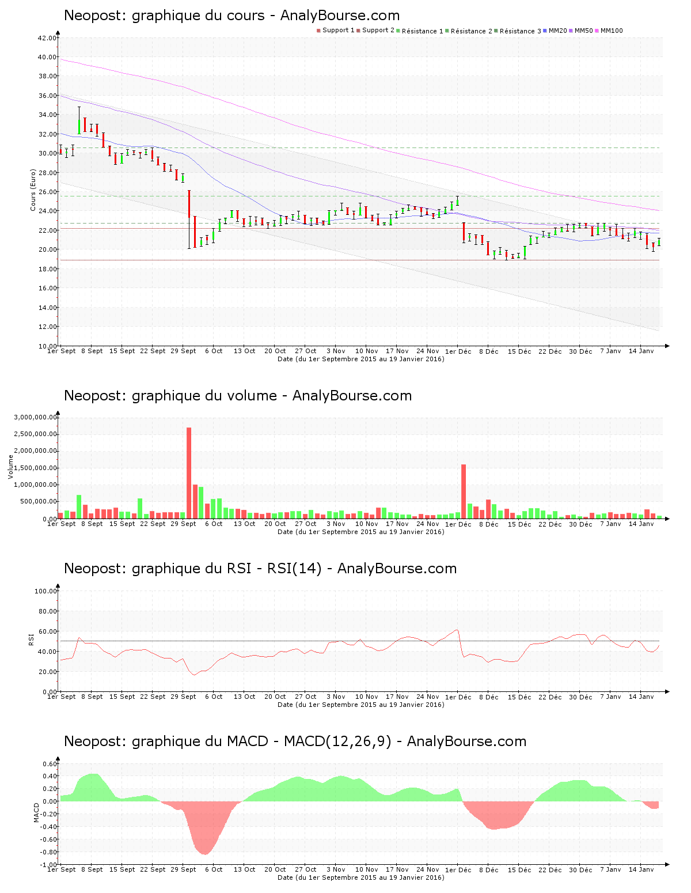Click the '22.00' price axis value
Image resolution: width=691 pixels, height=893 pixels.
47,230
